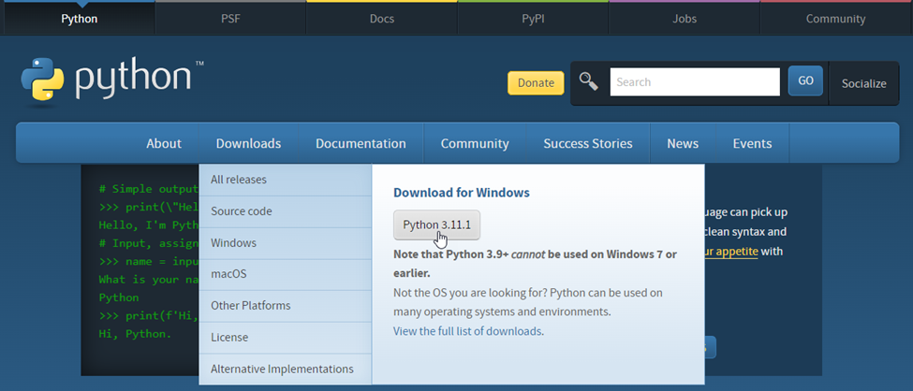Open the Jobs top tab

coord(685,19)
